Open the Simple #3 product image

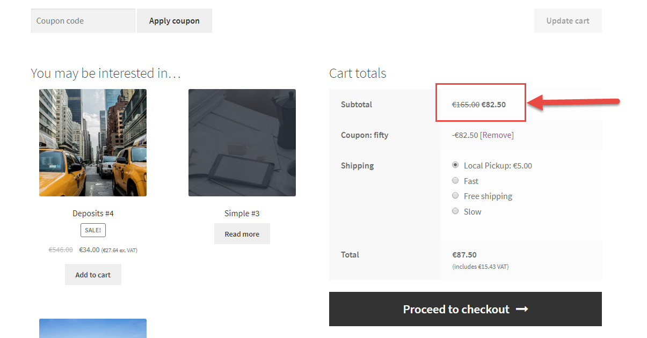pos(242,143)
